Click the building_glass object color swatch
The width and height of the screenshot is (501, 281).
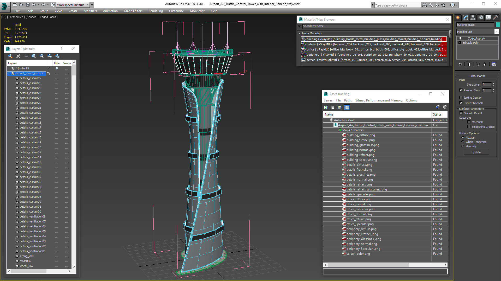click(498, 25)
